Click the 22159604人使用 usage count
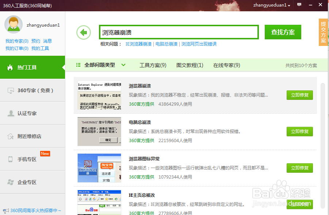 coord(175,140)
